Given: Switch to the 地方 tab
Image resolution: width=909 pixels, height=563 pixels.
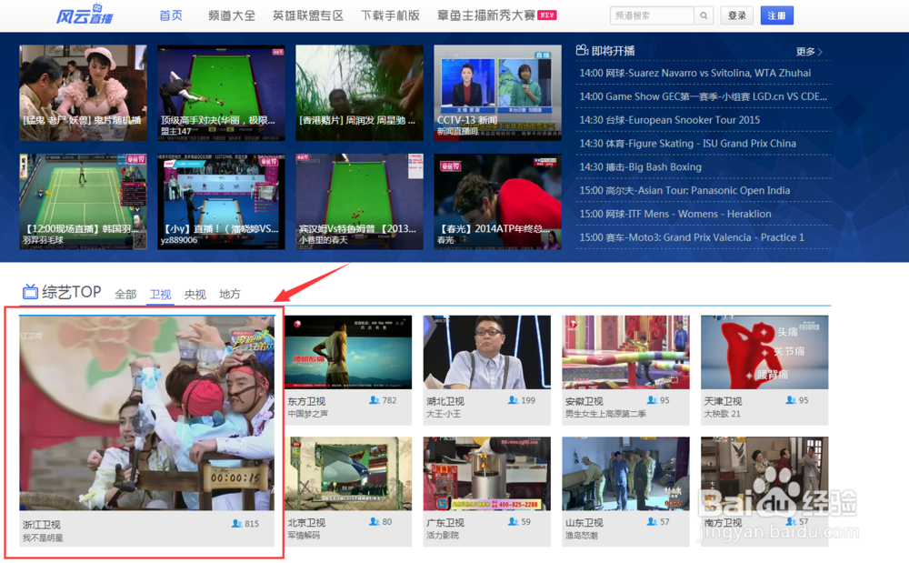Looking at the screenshot, I should click(230, 295).
